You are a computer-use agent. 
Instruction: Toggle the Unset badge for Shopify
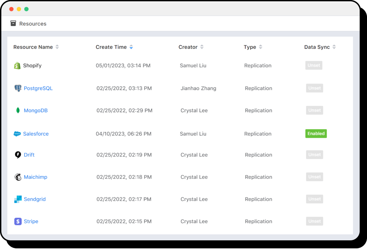coord(314,66)
